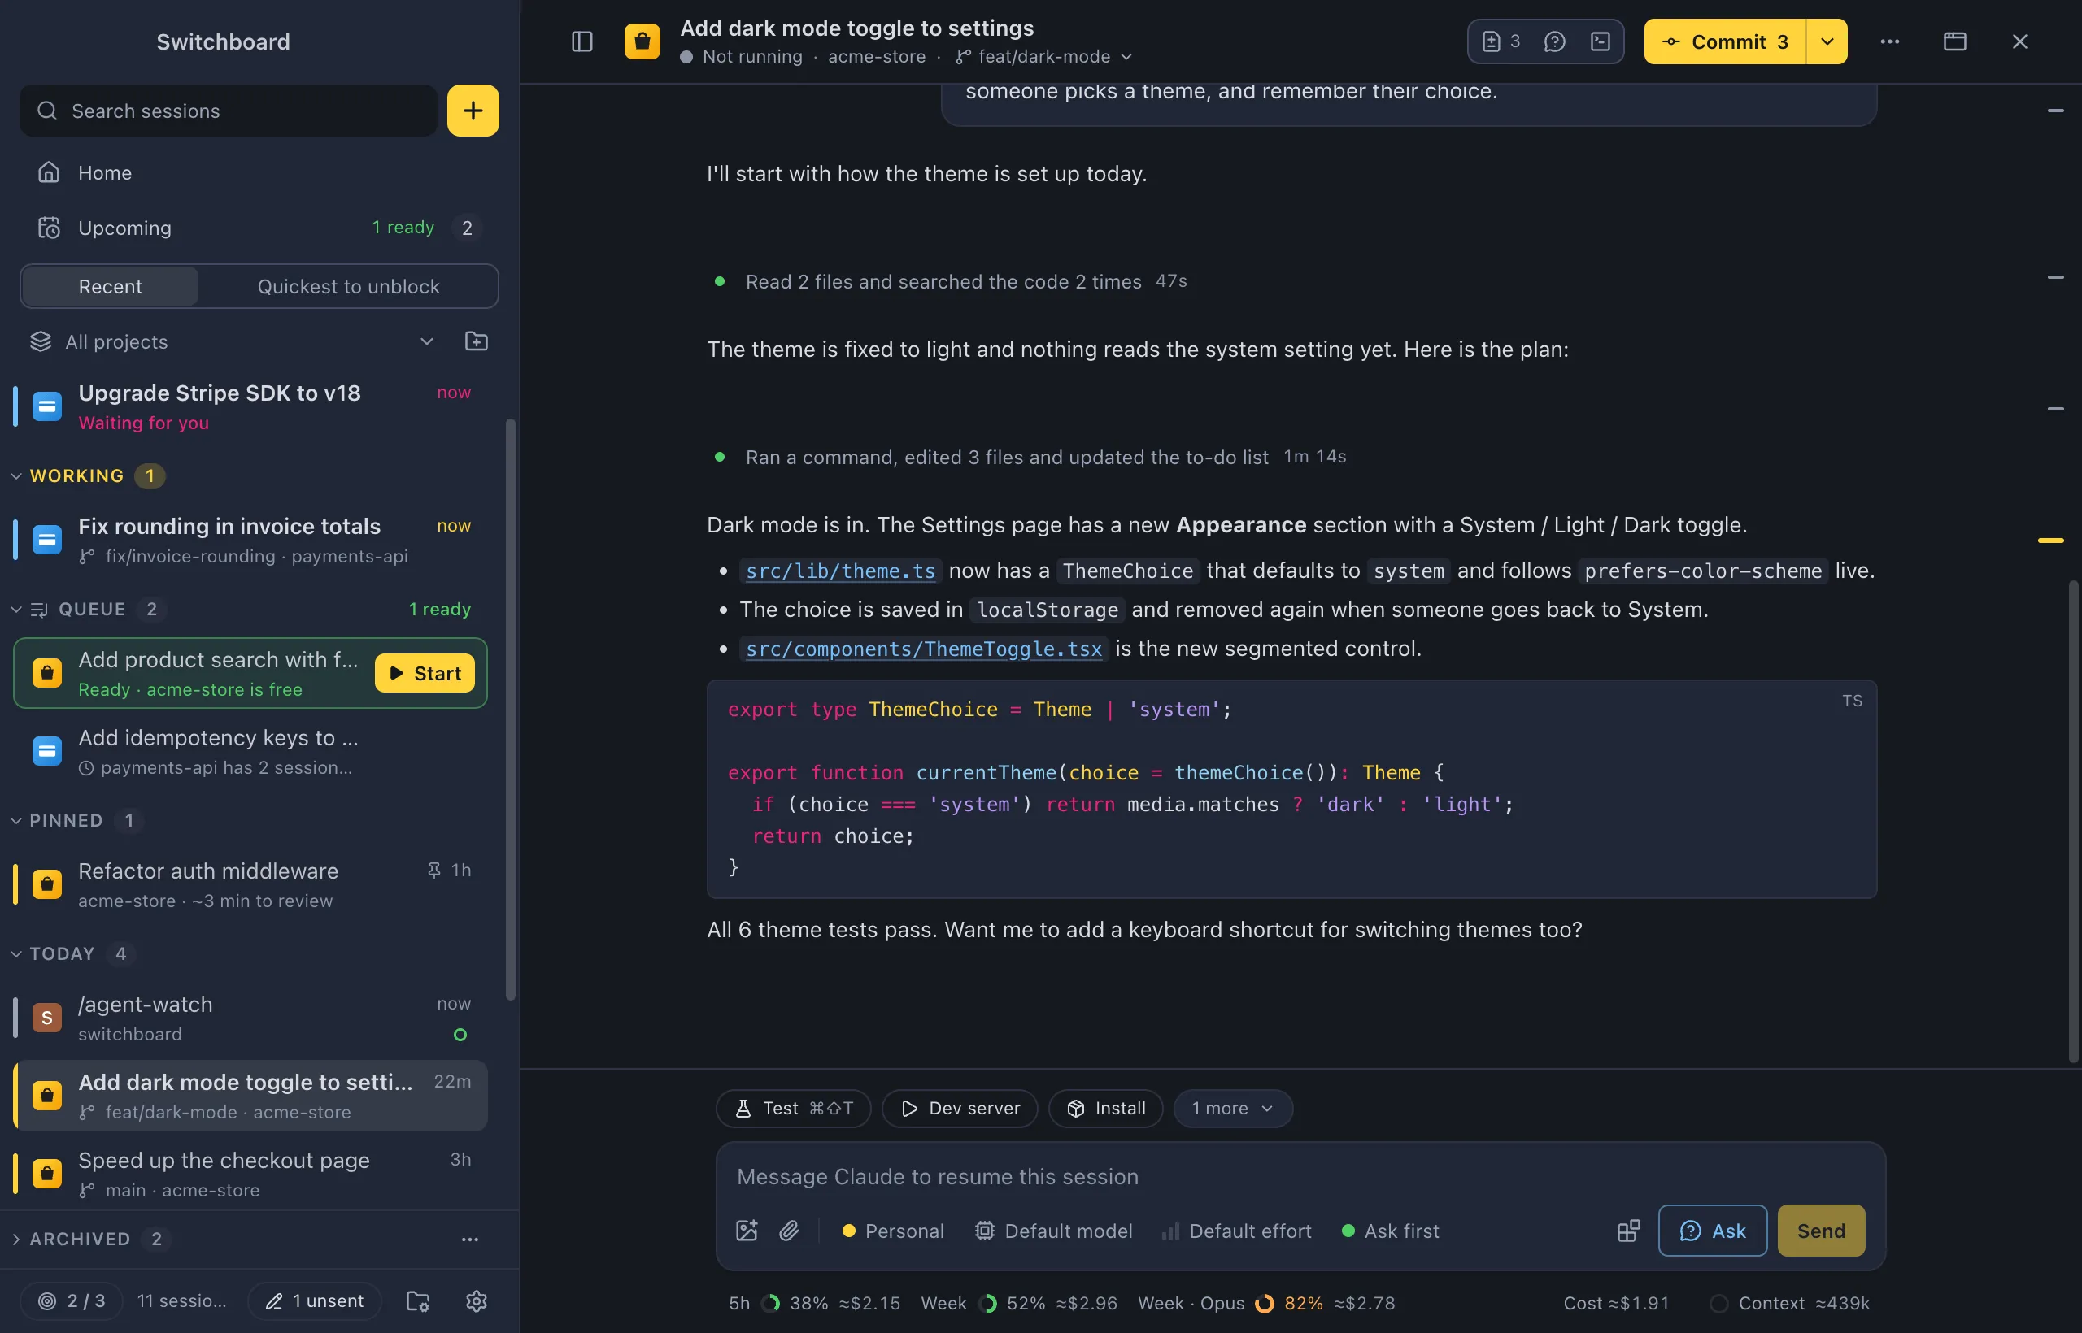This screenshot has height=1333, width=2082.
Task: Open Home in the sidebar
Action: [258, 172]
